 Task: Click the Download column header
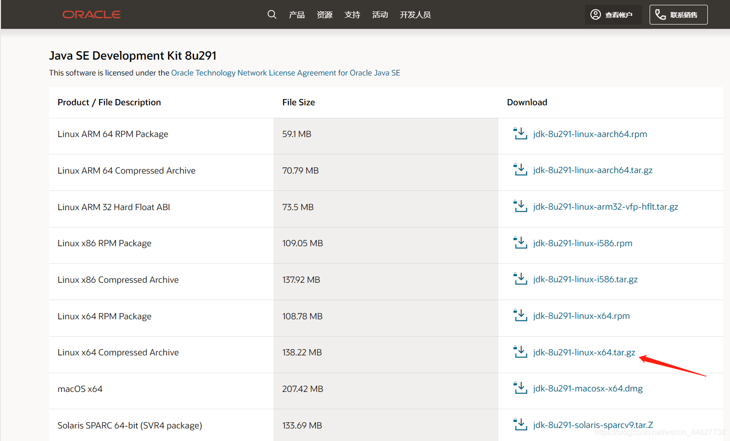pos(527,102)
